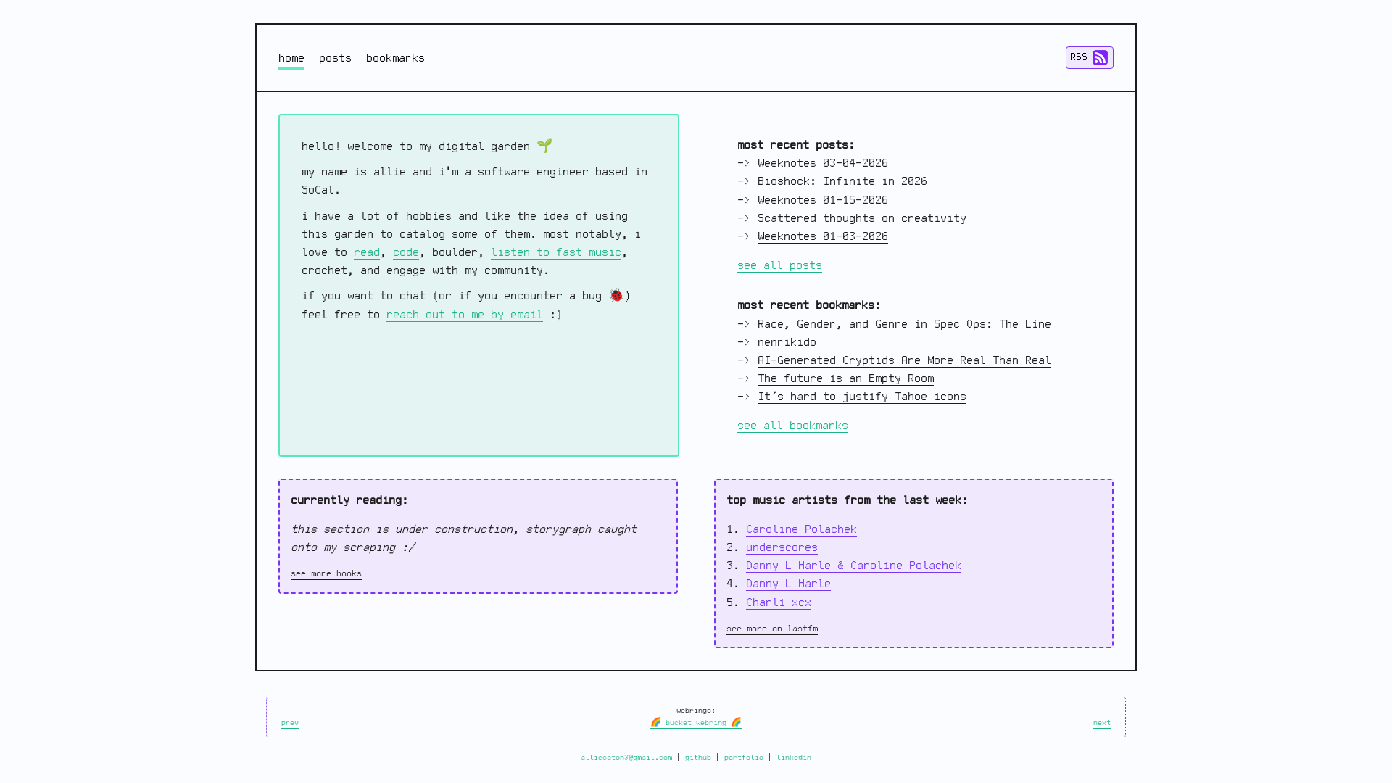Open the posts navigation tab
1392x783 pixels.
pyautogui.click(x=335, y=58)
